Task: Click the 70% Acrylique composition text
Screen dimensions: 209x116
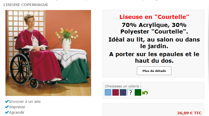Action: coord(154,28)
